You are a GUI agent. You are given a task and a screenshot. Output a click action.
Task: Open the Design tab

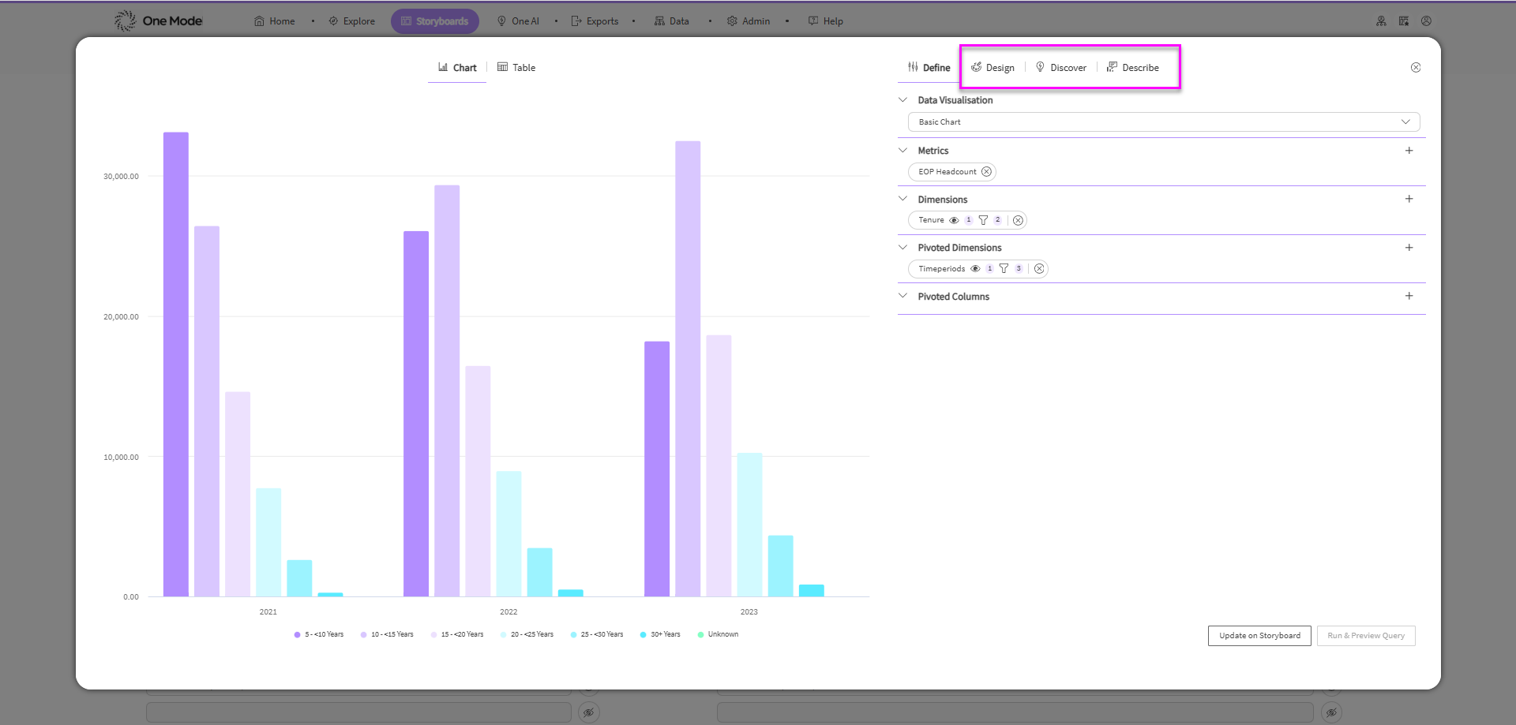coord(993,68)
